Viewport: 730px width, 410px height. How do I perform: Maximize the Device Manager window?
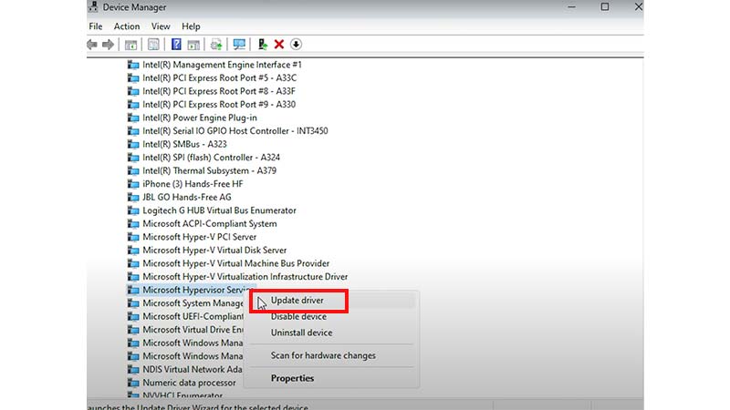(x=605, y=7)
